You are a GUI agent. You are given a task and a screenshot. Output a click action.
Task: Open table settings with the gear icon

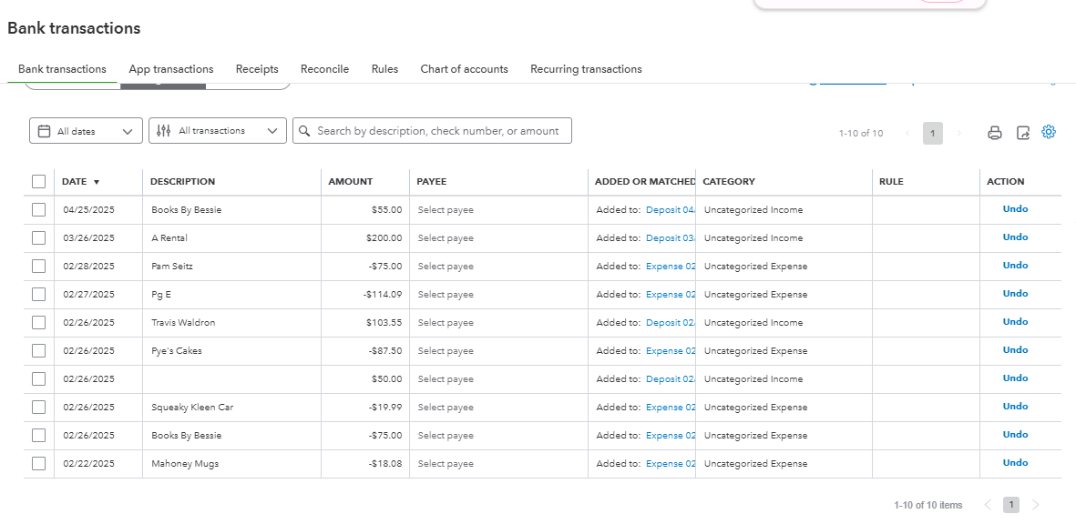click(1049, 132)
